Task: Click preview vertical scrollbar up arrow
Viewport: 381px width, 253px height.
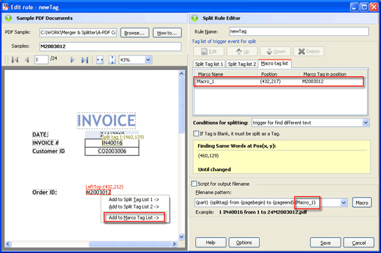Action: 181,73
